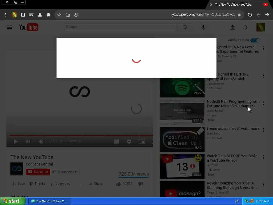Like the video with 60,974 likes
Screen dimensions: 273x205
coord(124,184)
